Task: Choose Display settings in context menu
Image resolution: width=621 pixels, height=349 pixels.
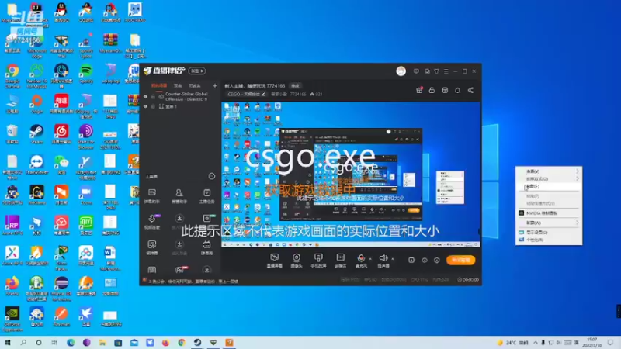Action: tap(549, 232)
